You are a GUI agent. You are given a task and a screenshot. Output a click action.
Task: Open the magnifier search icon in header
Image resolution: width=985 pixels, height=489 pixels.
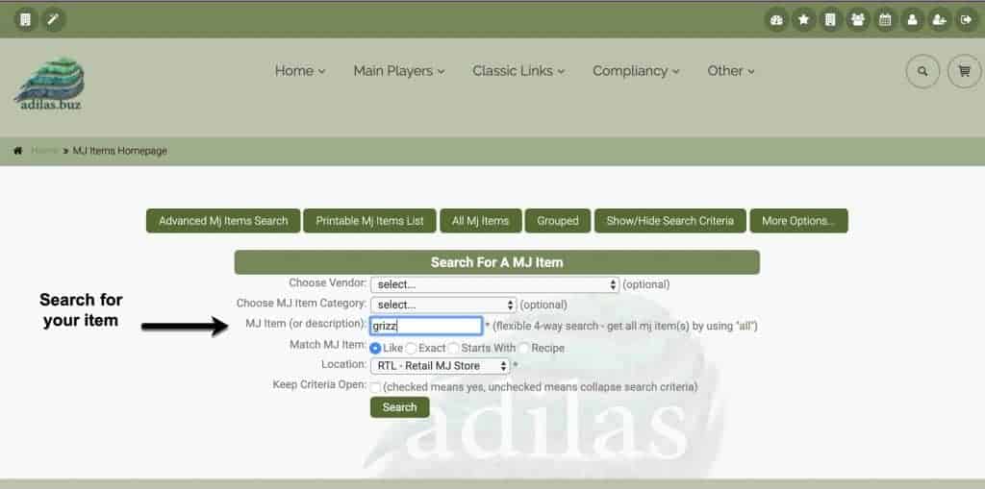tap(922, 71)
